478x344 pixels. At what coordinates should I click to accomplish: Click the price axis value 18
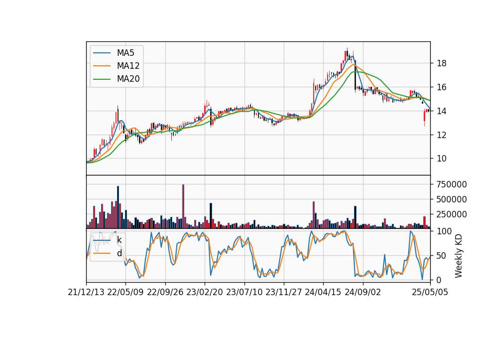point(442,63)
